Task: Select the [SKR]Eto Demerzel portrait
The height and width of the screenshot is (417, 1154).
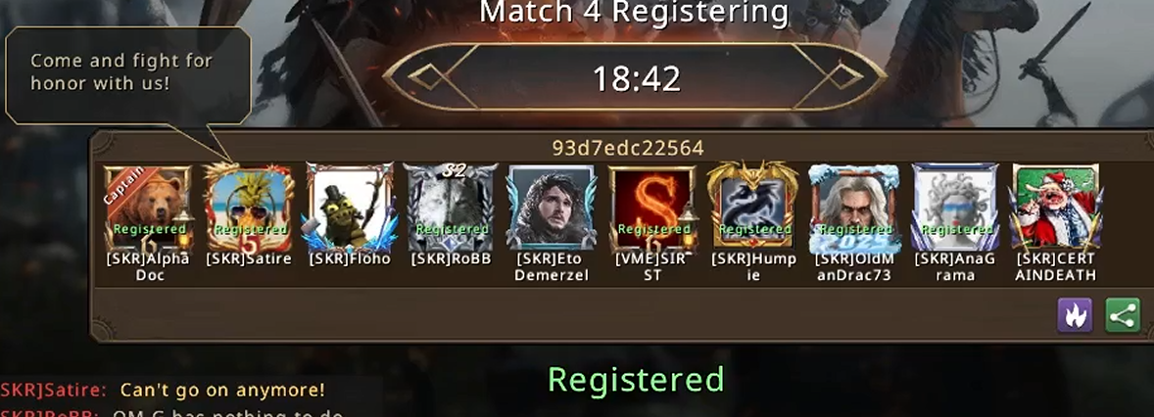Action: coord(552,208)
